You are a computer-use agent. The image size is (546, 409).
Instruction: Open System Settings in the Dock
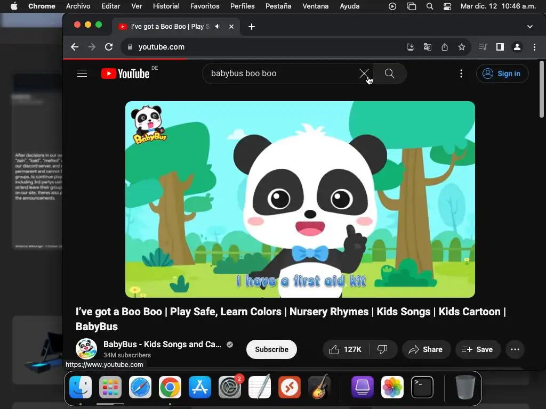coord(230,387)
